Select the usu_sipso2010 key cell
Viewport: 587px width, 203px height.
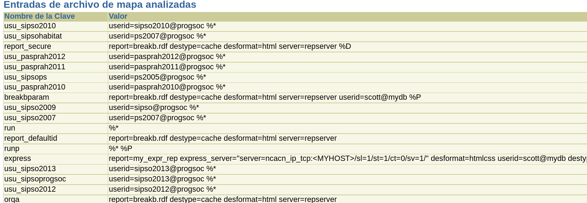tap(30, 26)
